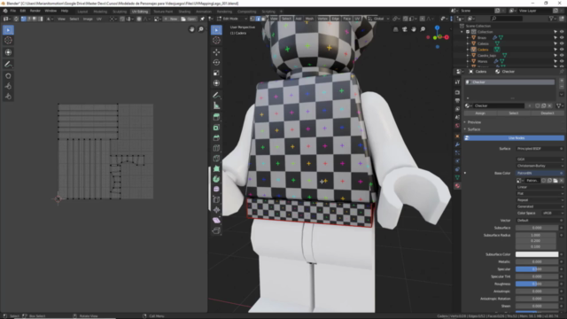Open the File menu

click(x=13, y=11)
